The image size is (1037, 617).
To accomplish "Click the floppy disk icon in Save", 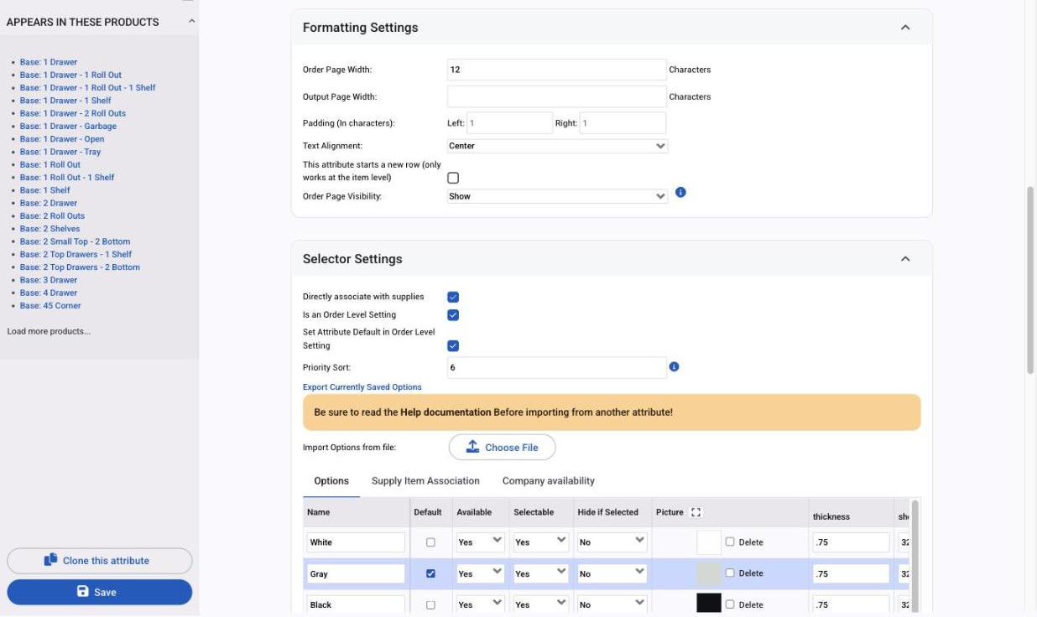I will [83, 592].
